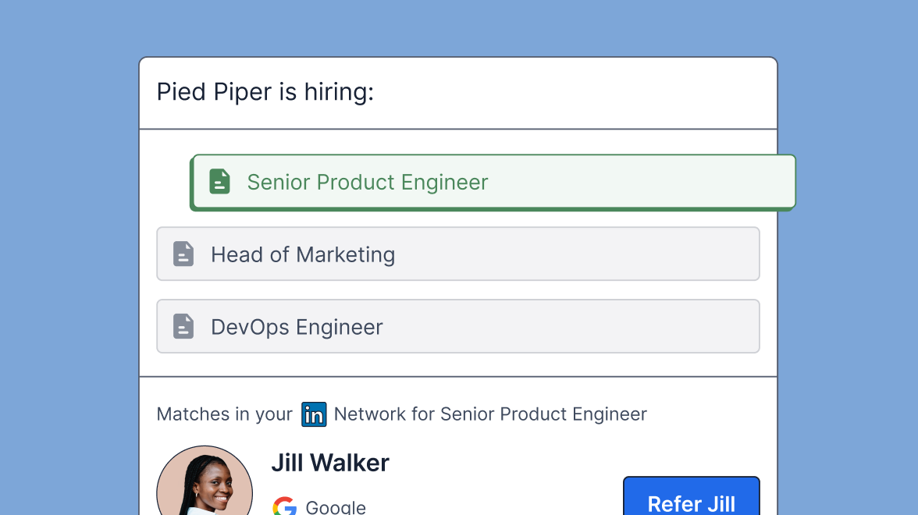
Task: Click the document icon next to Head of Marketing
Action: [x=183, y=254]
